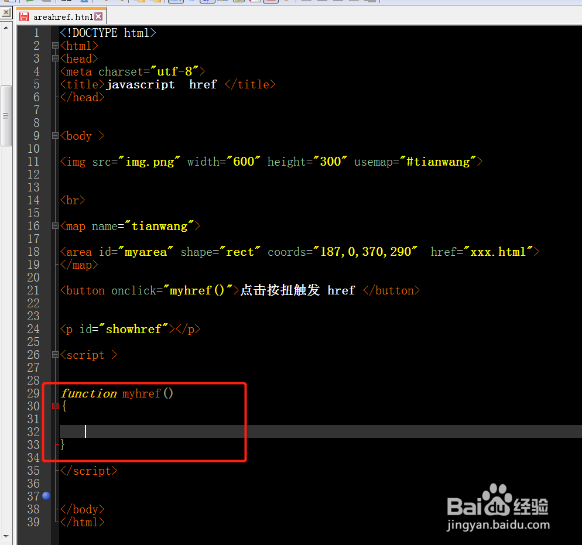Click the myhref() function name on line 29
The image size is (582, 545).
coord(148,393)
